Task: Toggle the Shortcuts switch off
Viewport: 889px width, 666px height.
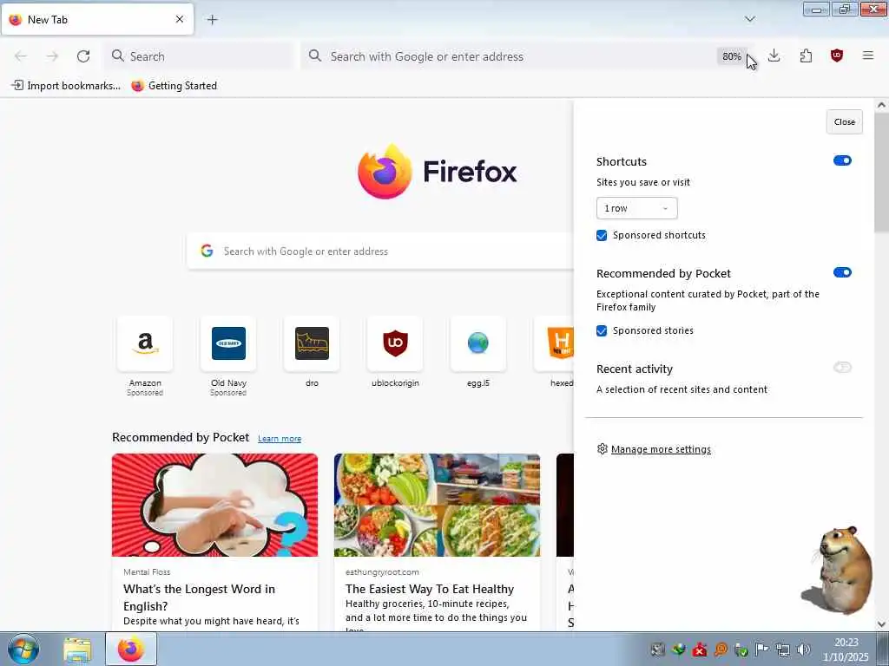Action: click(x=842, y=160)
